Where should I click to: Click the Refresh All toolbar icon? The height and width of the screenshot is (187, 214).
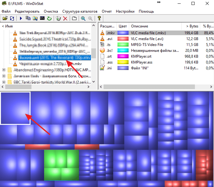(12, 19)
